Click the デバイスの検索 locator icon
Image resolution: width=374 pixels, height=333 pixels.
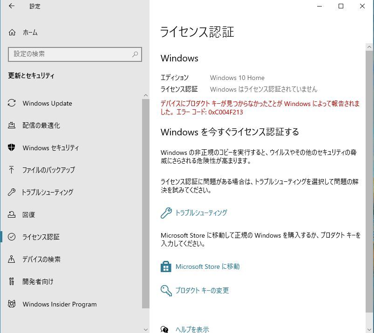[x=12, y=259]
